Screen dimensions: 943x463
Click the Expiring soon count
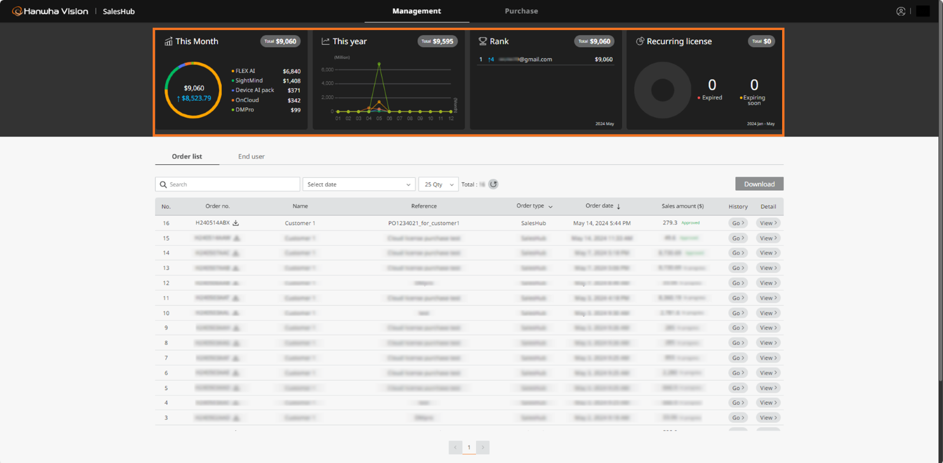pyautogui.click(x=754, y=85)
